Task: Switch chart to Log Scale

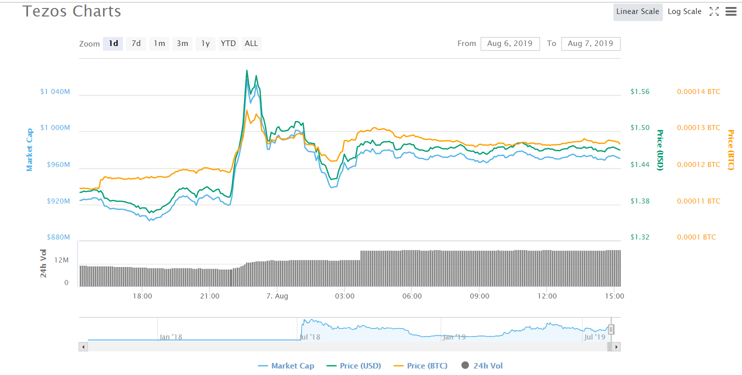Action: 684,11
